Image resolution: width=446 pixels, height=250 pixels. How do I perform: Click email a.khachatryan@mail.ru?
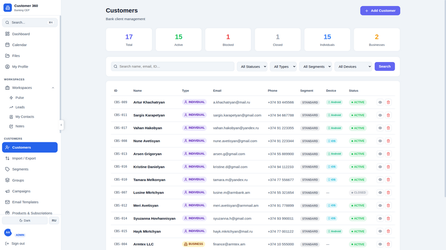coord(232,102)
